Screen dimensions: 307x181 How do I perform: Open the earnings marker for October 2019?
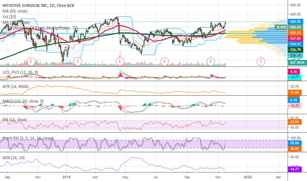pos(211,61)
